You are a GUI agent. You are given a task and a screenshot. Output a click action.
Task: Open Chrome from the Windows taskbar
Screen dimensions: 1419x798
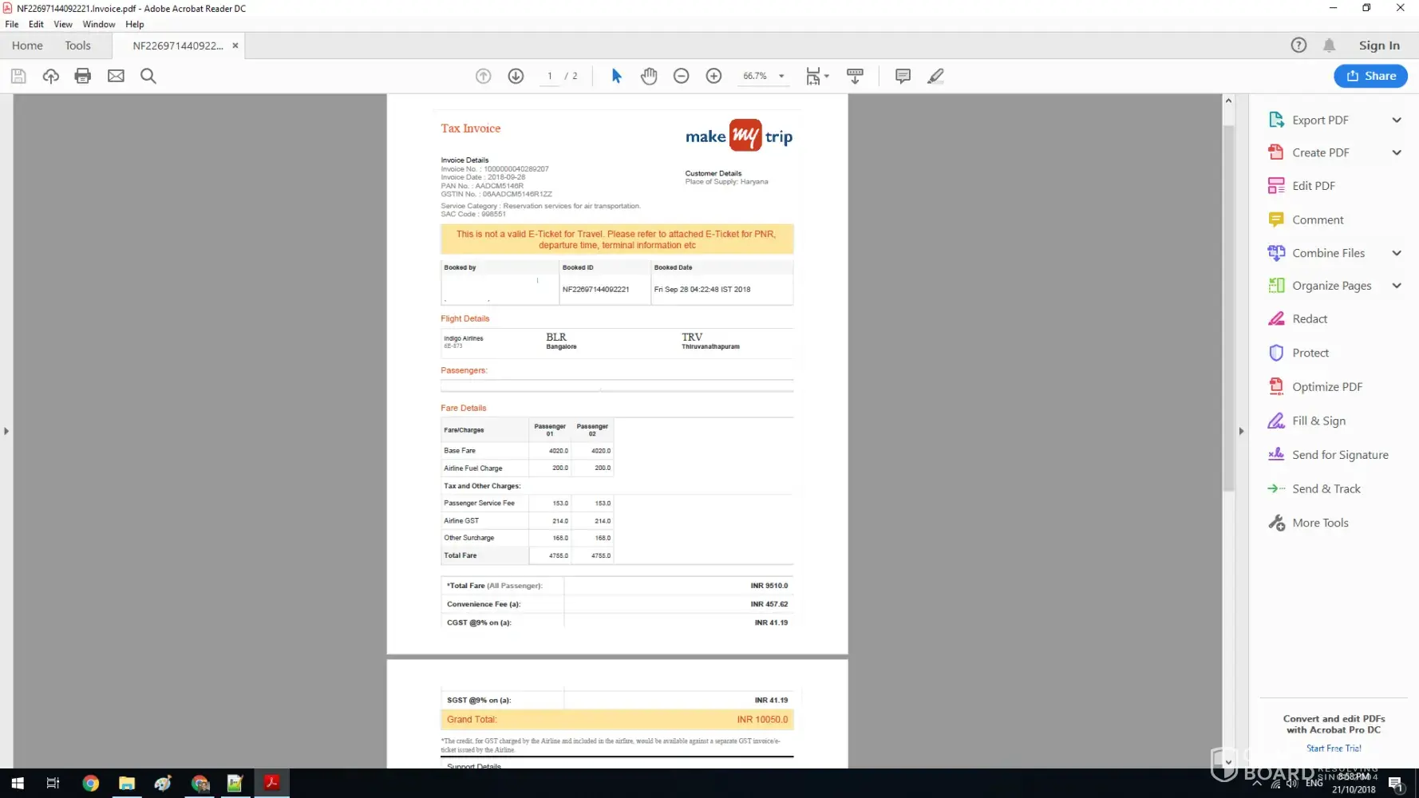coord(90,783)
